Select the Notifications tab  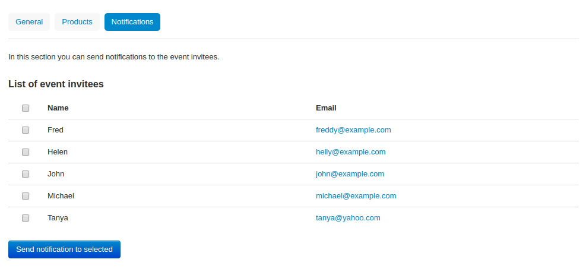click(132, 22)
